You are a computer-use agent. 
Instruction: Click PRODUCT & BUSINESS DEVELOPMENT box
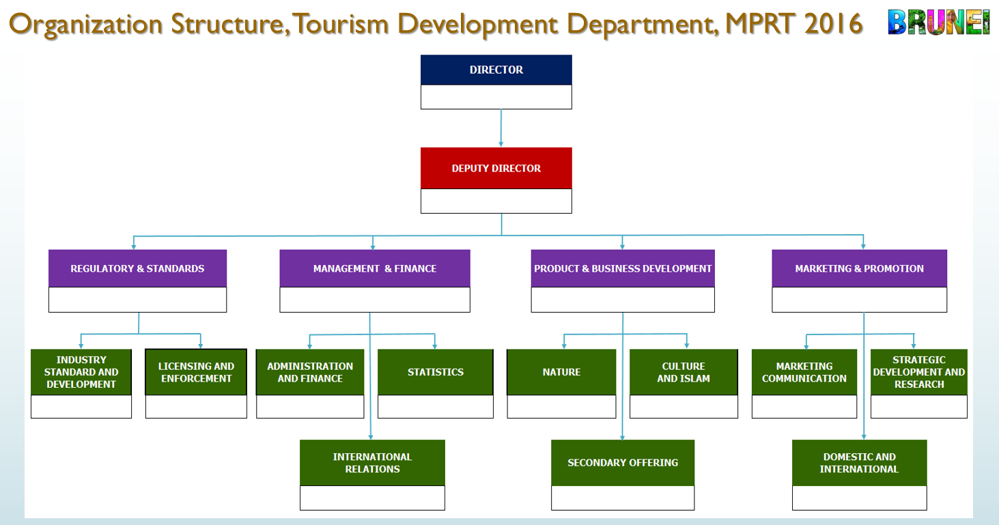coord(623,268)
